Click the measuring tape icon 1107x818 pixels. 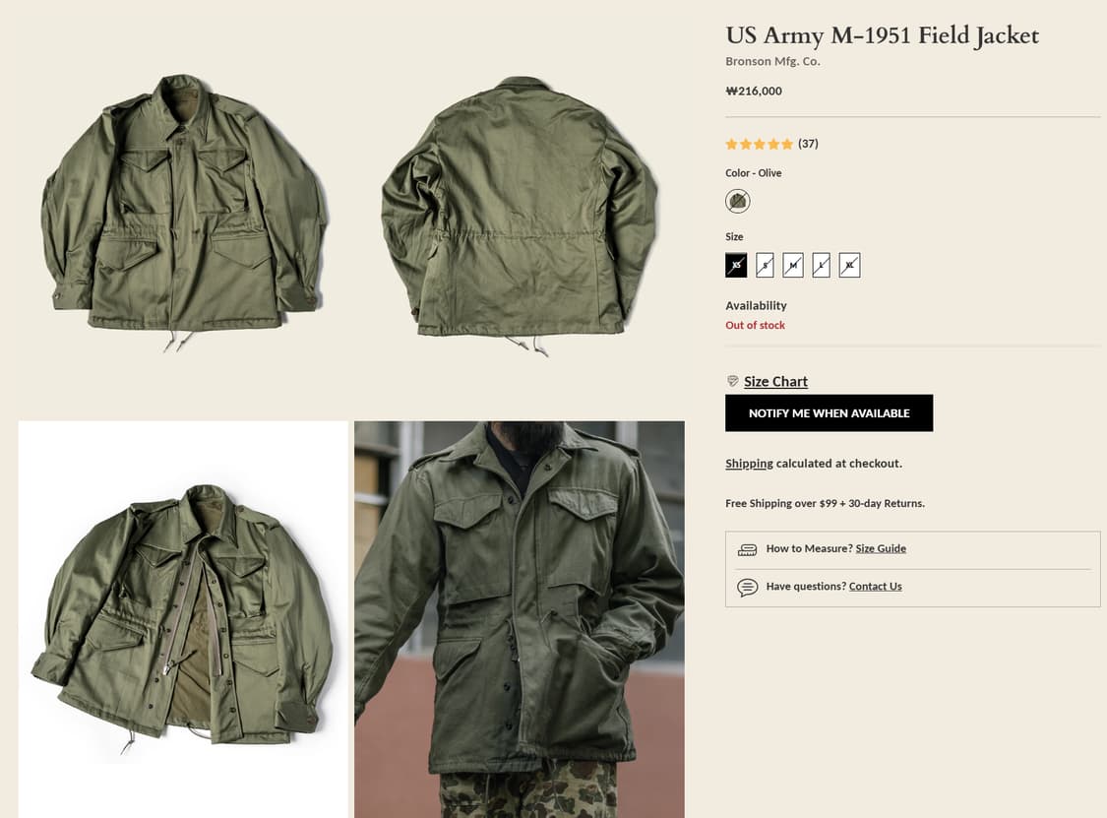(x=747, y=549)
